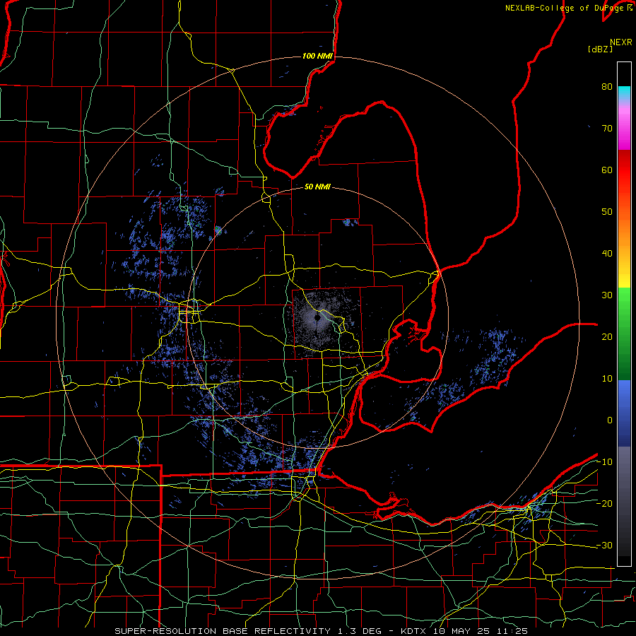Click the 70 dBZ scale value
Viewport: 636px width, 636px height.
(x=607, y=129)
